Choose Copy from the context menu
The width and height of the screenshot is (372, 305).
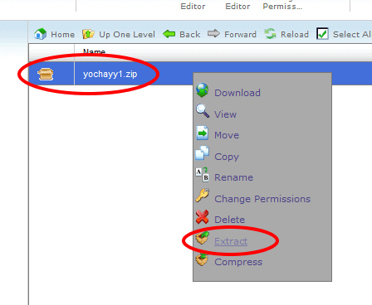point(227,157)
